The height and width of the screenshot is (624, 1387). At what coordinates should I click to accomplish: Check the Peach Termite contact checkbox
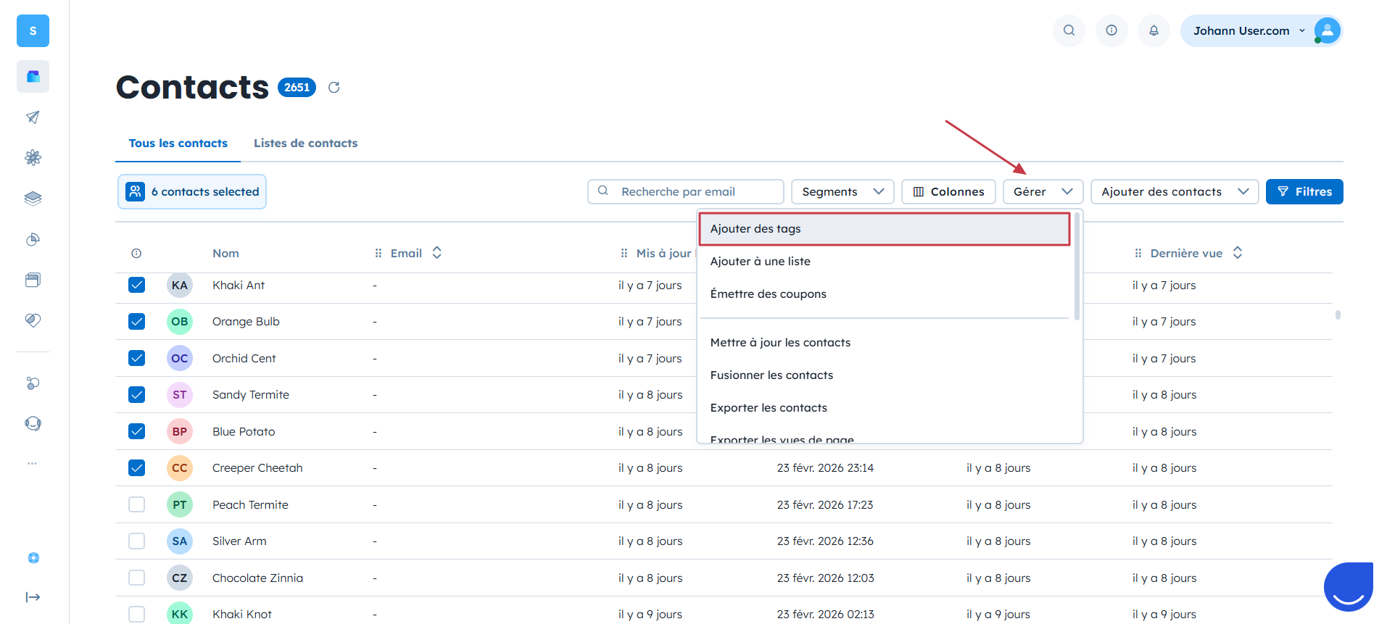[136, 504]
